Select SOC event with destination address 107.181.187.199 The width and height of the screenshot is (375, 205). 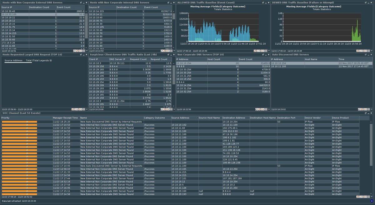coord(180,178)
